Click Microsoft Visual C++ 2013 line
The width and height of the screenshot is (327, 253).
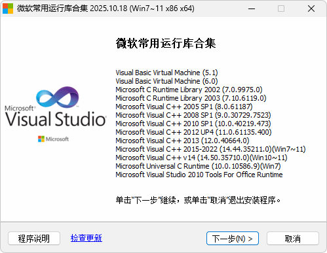pos(182,141)
